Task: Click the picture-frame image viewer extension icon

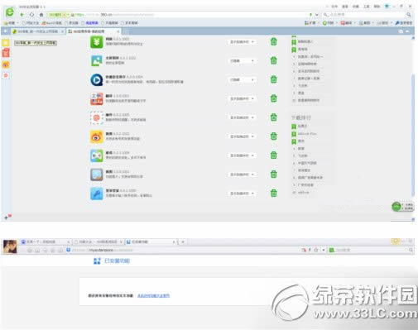Action: (97, 175)
